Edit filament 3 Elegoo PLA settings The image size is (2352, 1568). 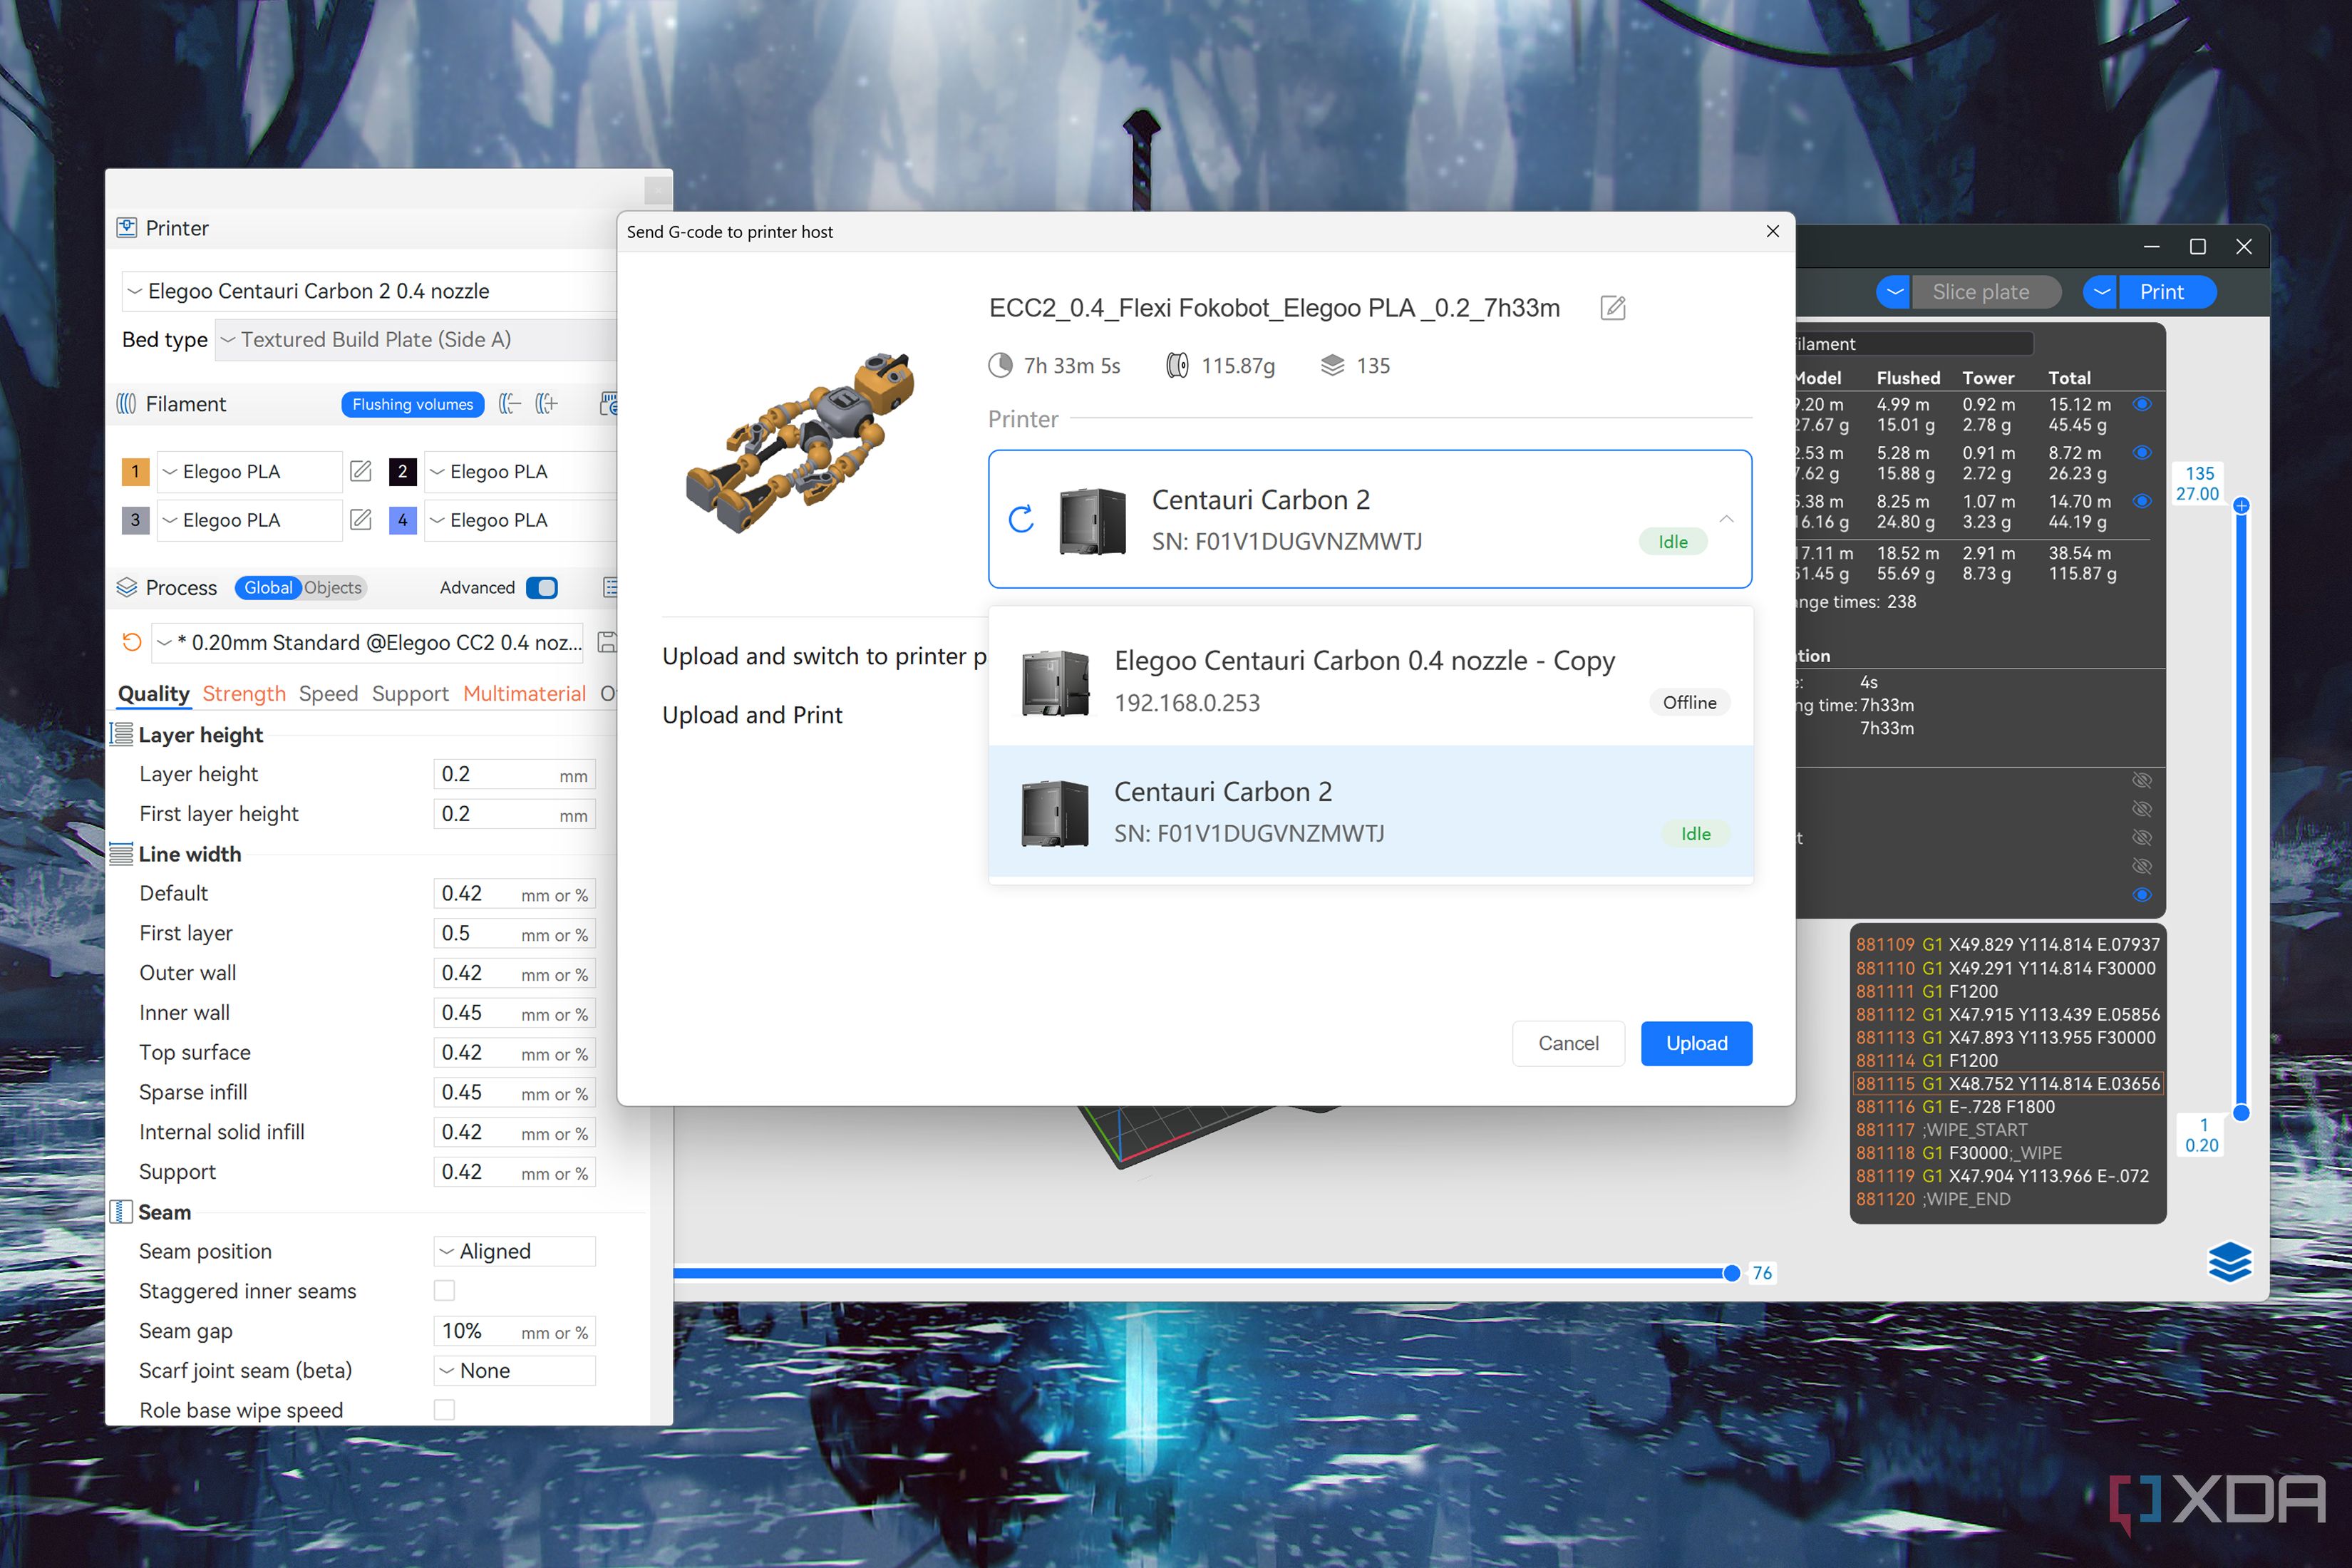coord(361,520)
